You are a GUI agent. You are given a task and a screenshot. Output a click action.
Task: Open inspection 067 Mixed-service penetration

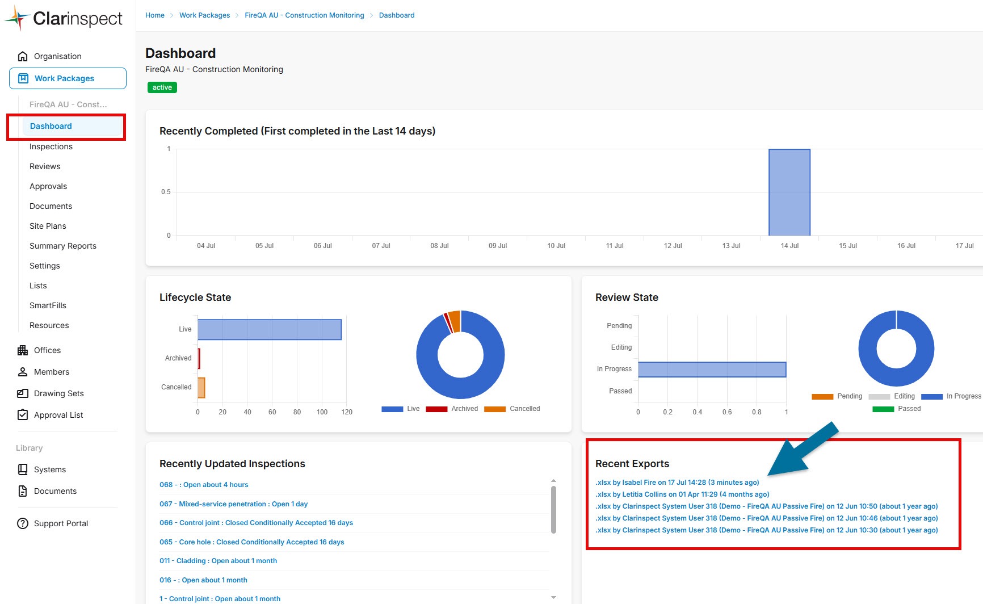point(234,504)
